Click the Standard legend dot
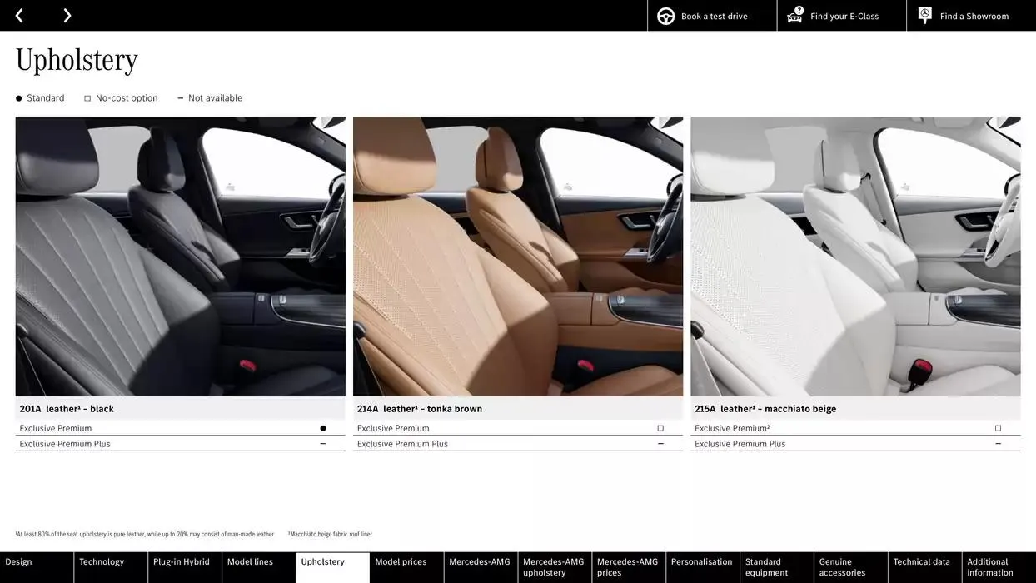The image size is (1036, 583). pyautogui.click(x=19, y=98)
